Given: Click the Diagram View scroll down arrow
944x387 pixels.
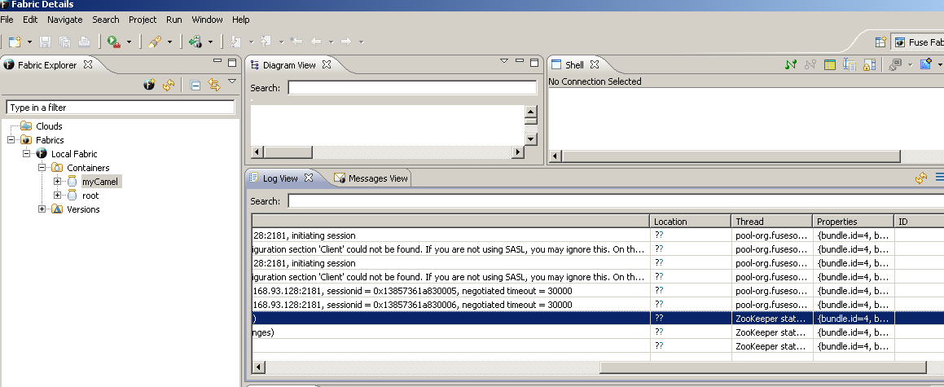Looking at the screenshot, I should click(x=530, y=139).
